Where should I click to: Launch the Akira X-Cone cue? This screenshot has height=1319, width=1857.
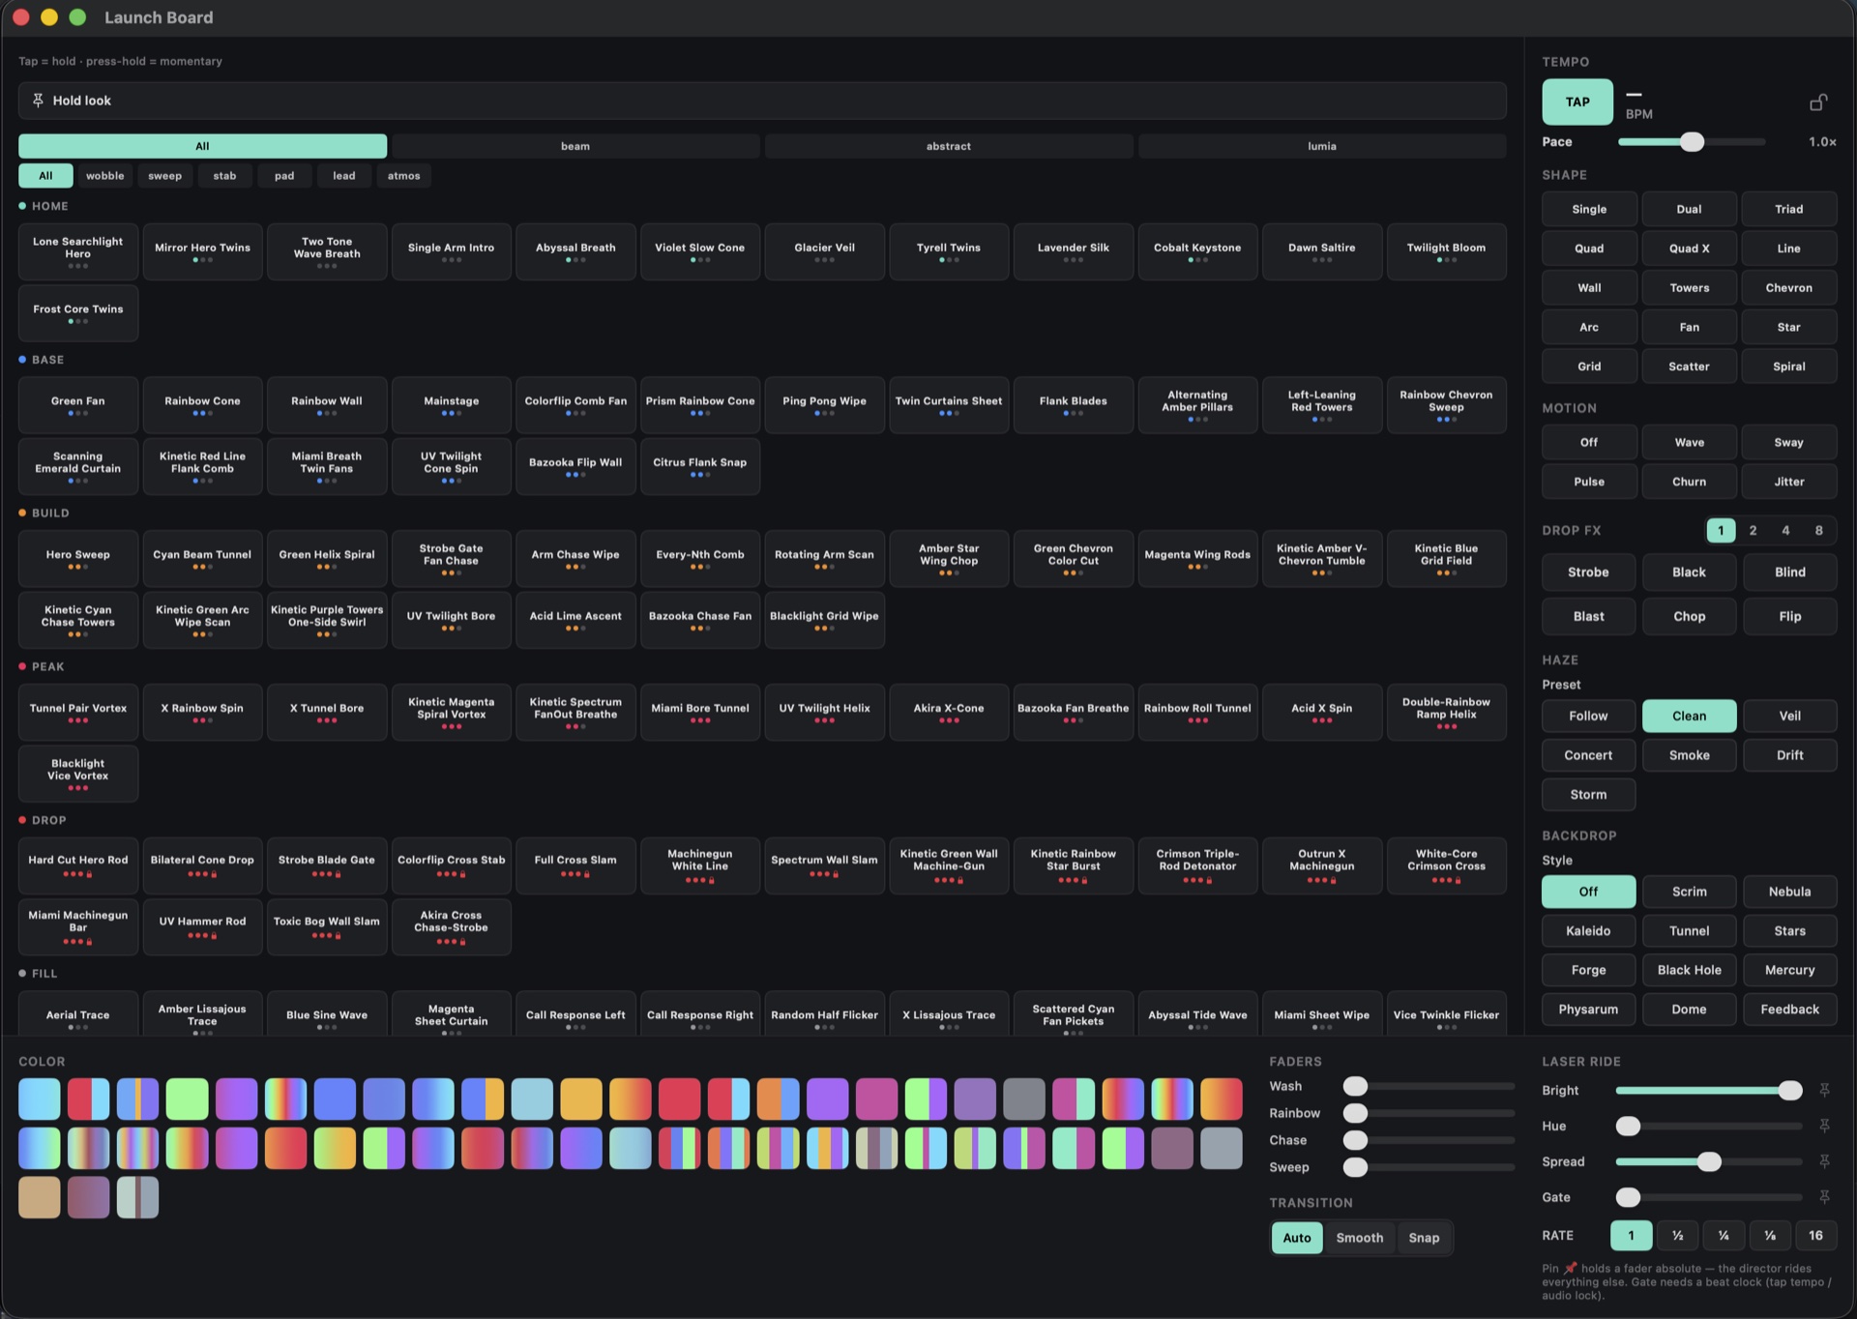tap(949, 713)
